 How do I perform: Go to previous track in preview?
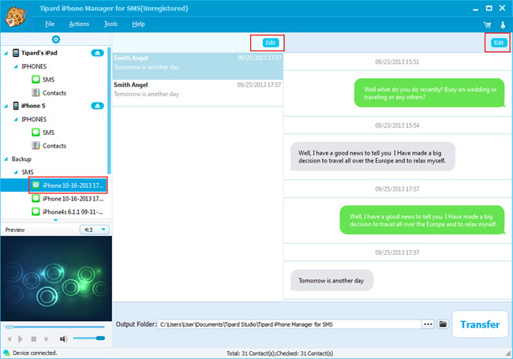coord(9,339)
